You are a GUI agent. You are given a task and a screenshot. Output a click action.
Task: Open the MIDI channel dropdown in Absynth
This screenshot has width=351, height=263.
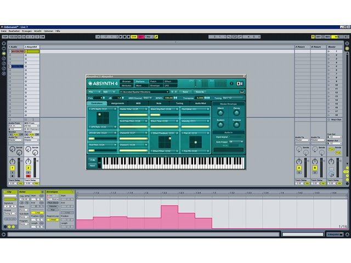[x=148, y=98]
